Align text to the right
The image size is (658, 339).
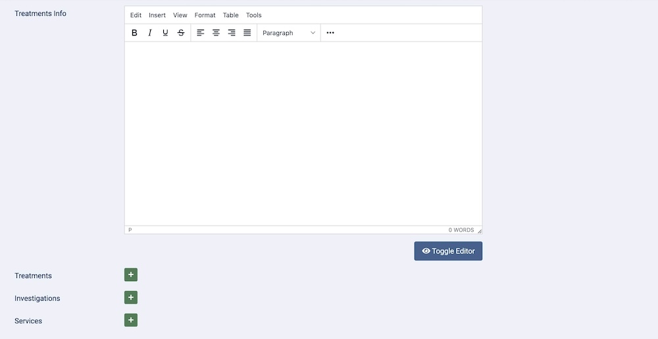(x=232, y=33)
